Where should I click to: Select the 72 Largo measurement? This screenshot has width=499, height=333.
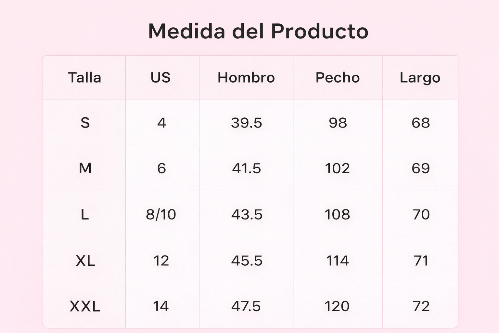(421, 306)
